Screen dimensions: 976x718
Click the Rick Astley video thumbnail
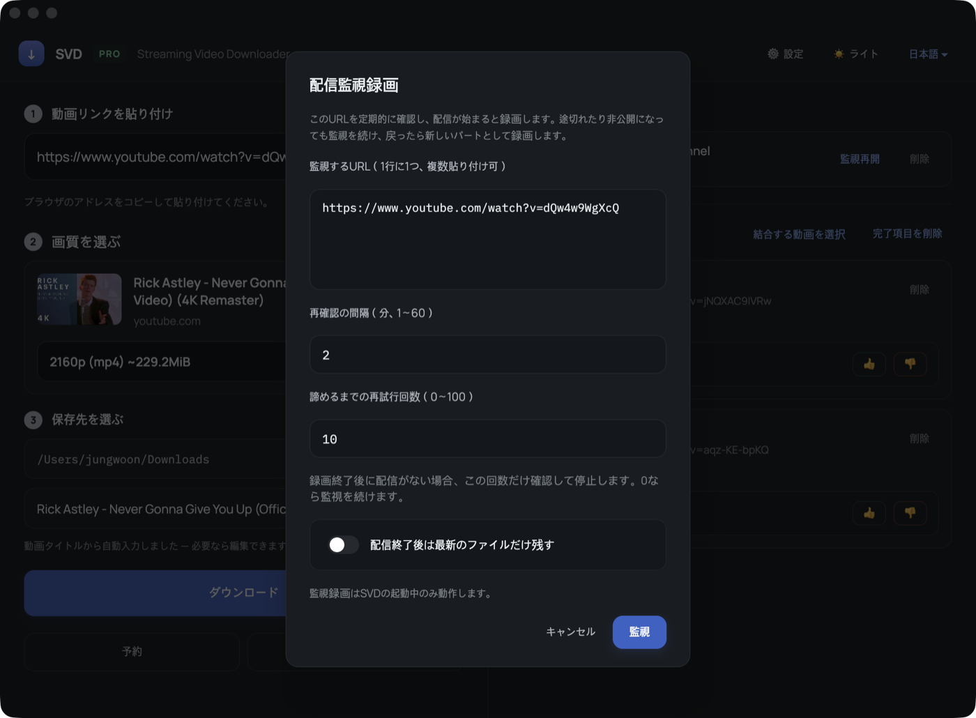pos(79,299)
